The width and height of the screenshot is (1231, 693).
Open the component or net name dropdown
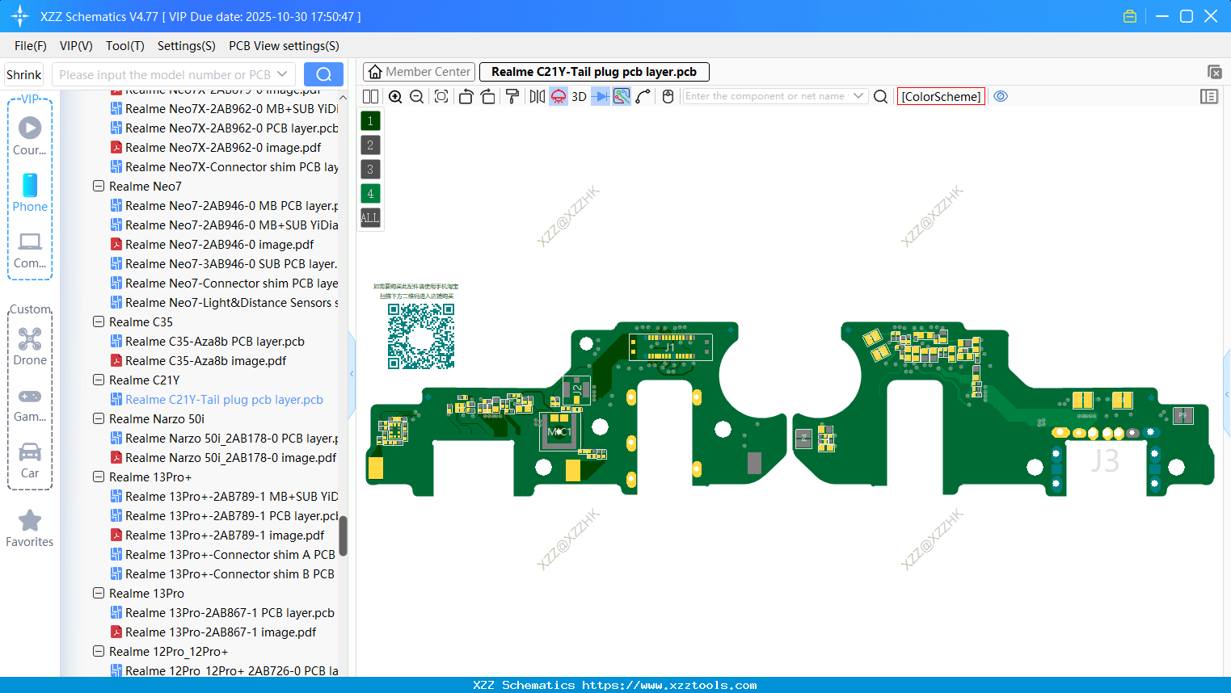[x=858, y=96]
